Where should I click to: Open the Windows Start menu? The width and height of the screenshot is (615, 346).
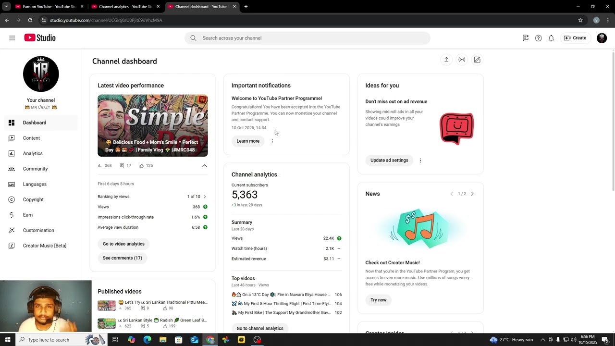[7, 340]
